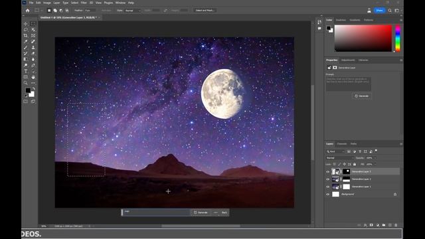Toggle Add to selection mode
The width and height of the screenshot is (425, 239).
click(55, 11)
